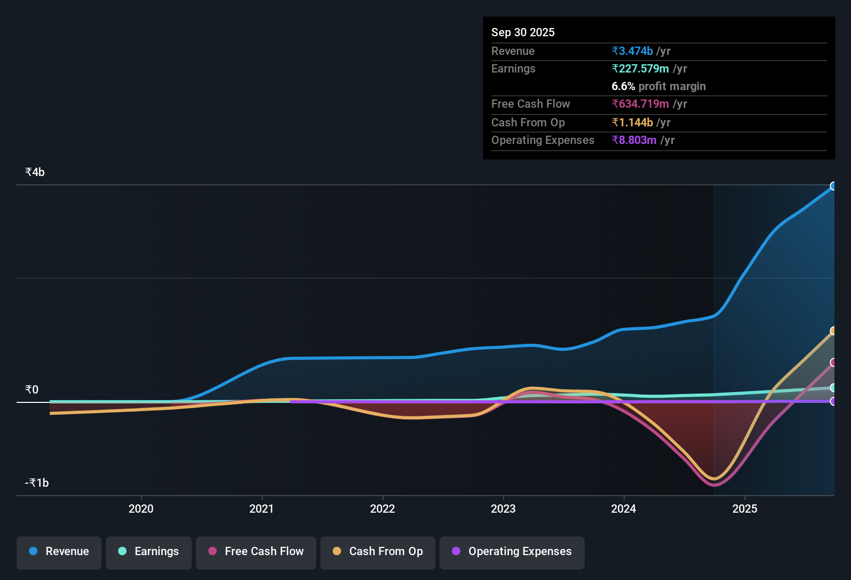Viewport: 851px width, 580px height.
Task: Toggle the Free Cash Flow series visibility
Action: [256, 552]
